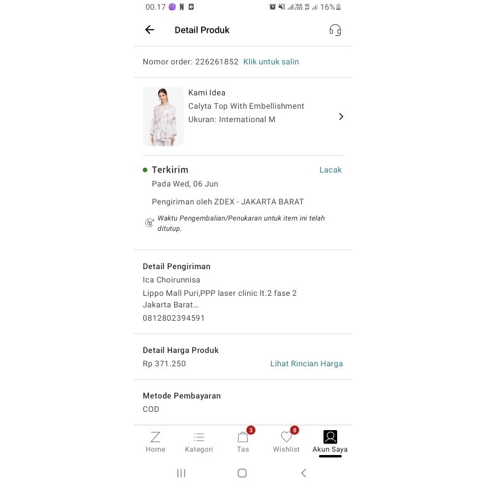Open the Wishlist heart icon
486x486 pixels.
[x=286, y=437]
